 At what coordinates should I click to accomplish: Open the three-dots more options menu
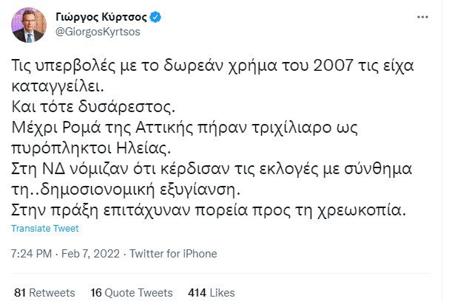point(422,17)
